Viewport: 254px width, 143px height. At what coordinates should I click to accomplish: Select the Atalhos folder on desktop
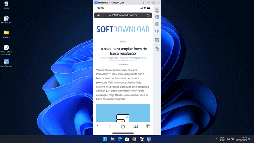coord(6,34)
